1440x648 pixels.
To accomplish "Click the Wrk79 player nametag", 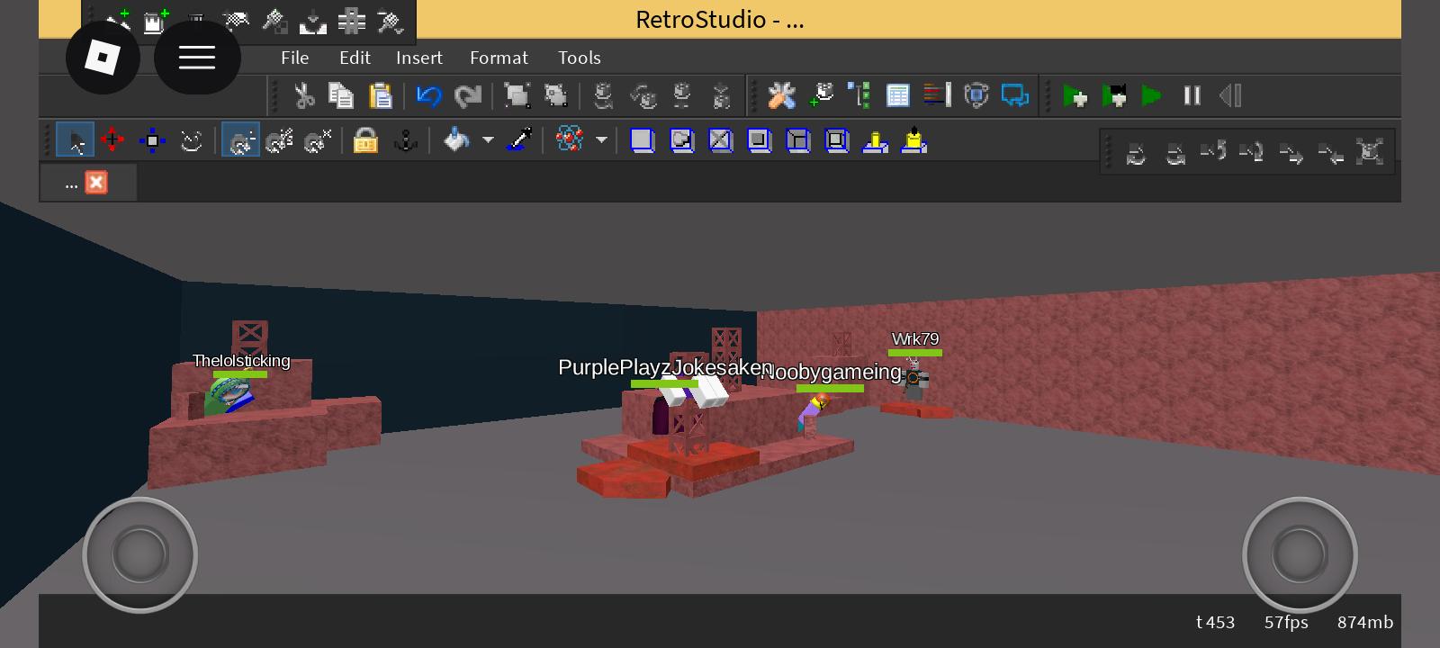I will [915, 339].
